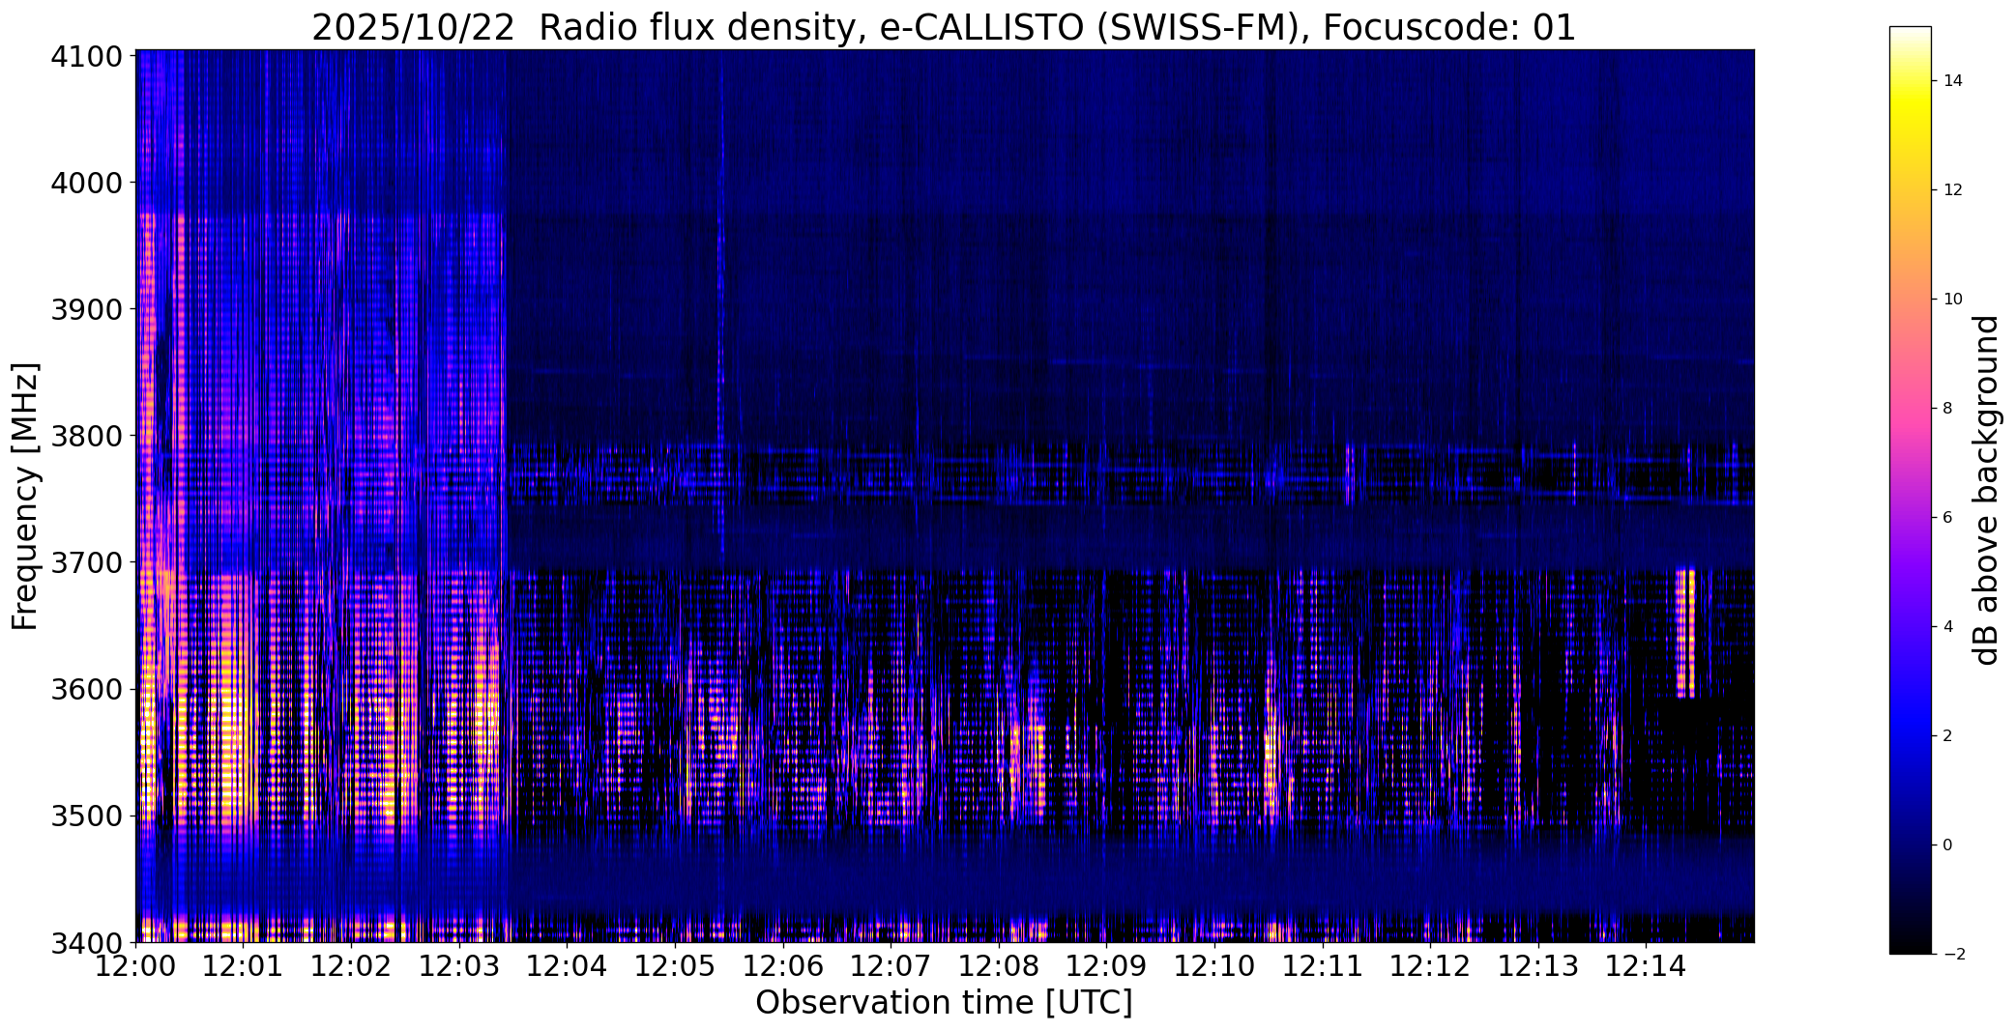This screenshot has height=1031, width=2016.
Task: Click the 12:07 time tick label
Action: click(x=891, y=965)
